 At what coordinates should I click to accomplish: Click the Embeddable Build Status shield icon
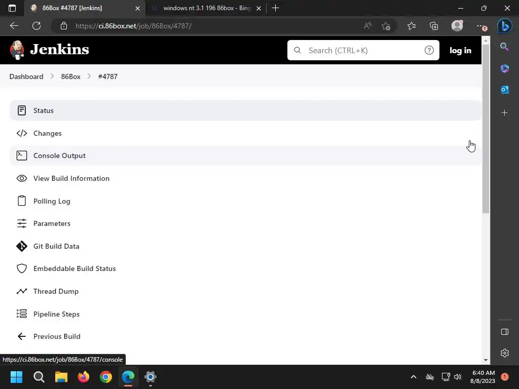(22, 268)
